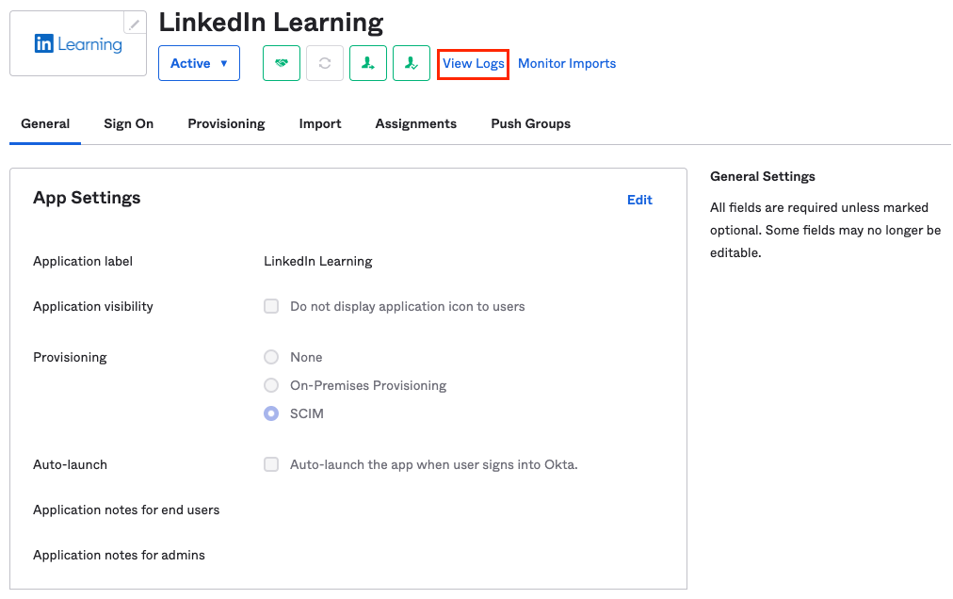
Task: Go to the Import tab
Action: point(320,123)
